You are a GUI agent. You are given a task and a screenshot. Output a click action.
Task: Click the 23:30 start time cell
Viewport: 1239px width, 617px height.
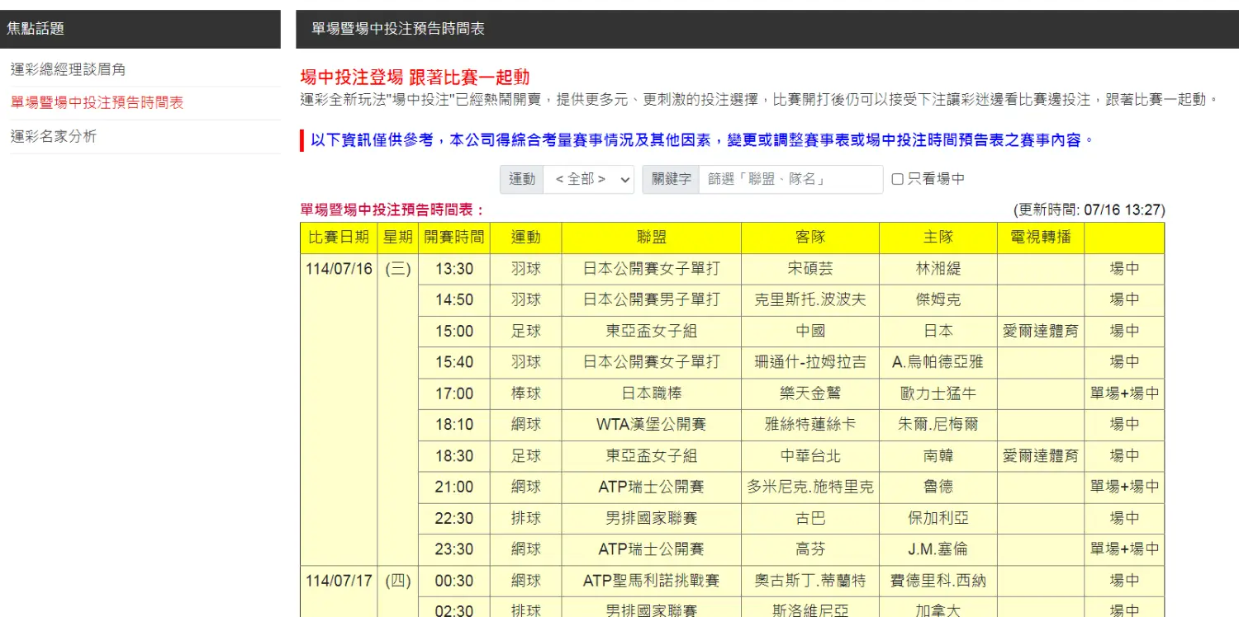click(x=454, y=549)
